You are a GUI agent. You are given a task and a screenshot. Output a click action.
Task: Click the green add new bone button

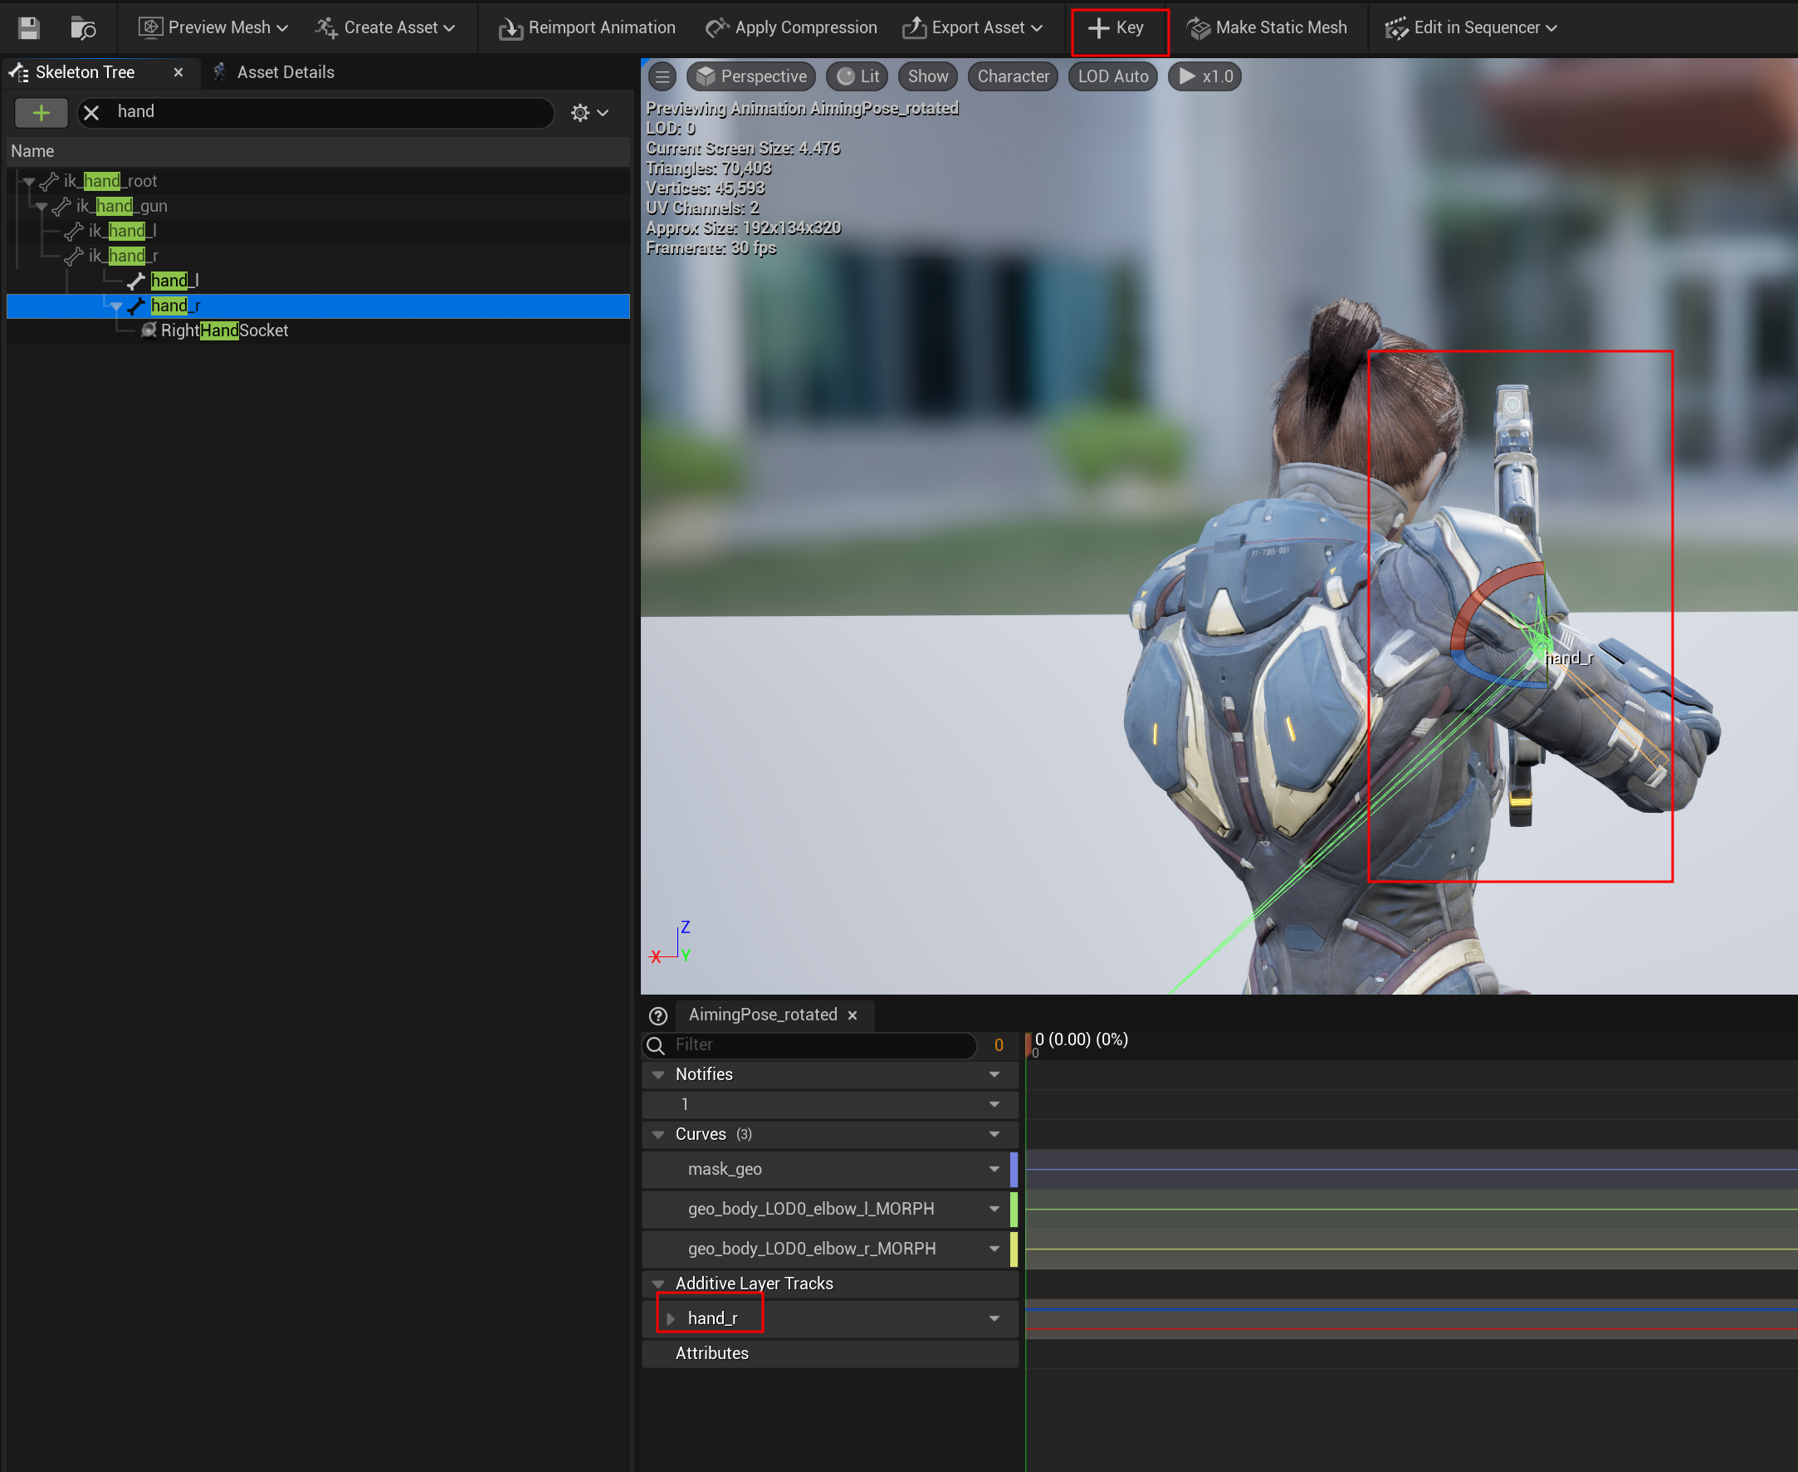pyautogui.click(x=41, y=112)
